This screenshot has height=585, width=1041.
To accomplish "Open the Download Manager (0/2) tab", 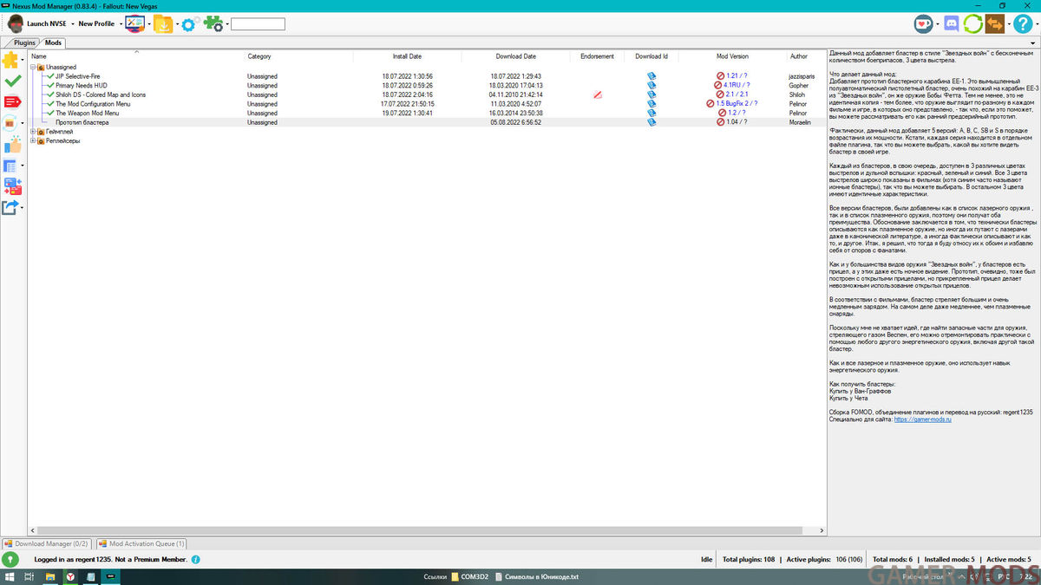I will [x=47, y=543].
